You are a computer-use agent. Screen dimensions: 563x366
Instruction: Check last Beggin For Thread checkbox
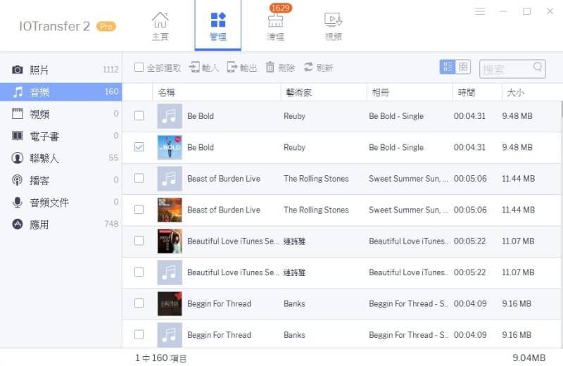pyautogui.click(x=139, y=334)
